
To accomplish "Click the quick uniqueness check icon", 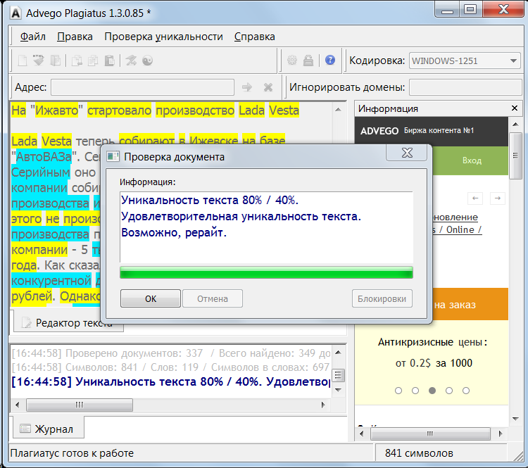I will (131, 61).
